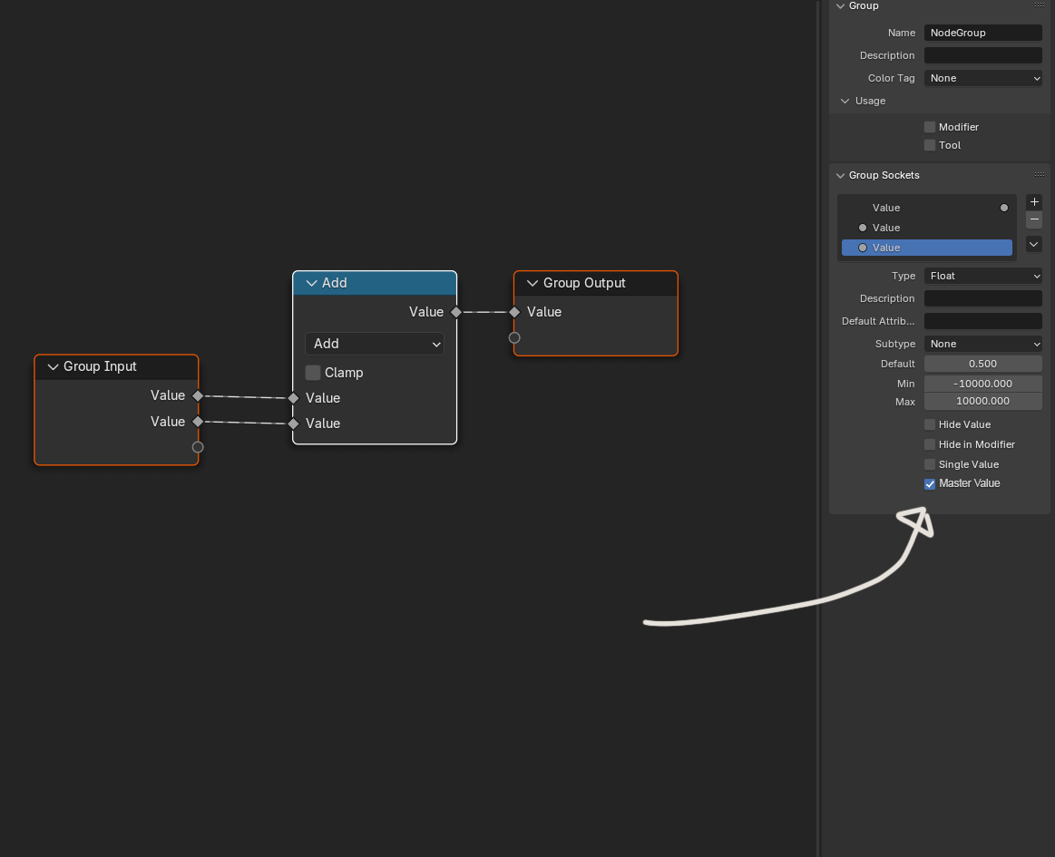Collapse the Group panel section
Image resolution: width=1055 pixels, height=857 pixels.
point(840,6)
